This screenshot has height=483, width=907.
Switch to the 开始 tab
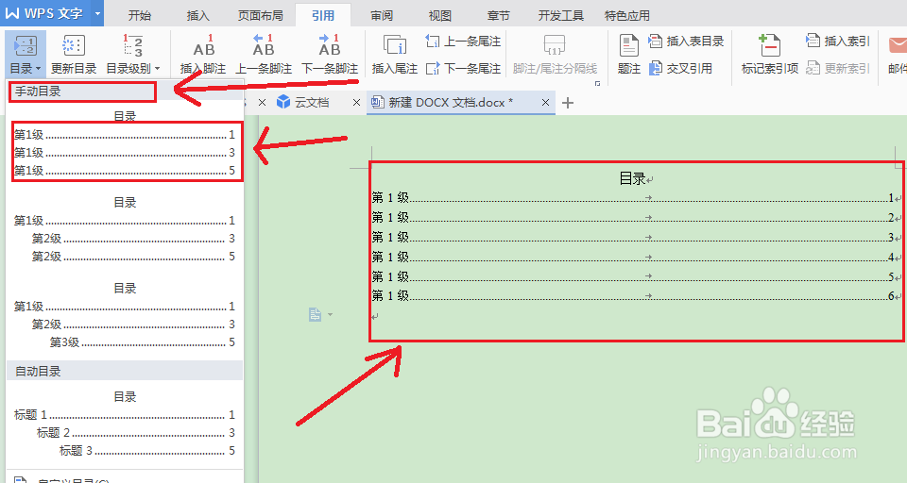click(140, 16)
